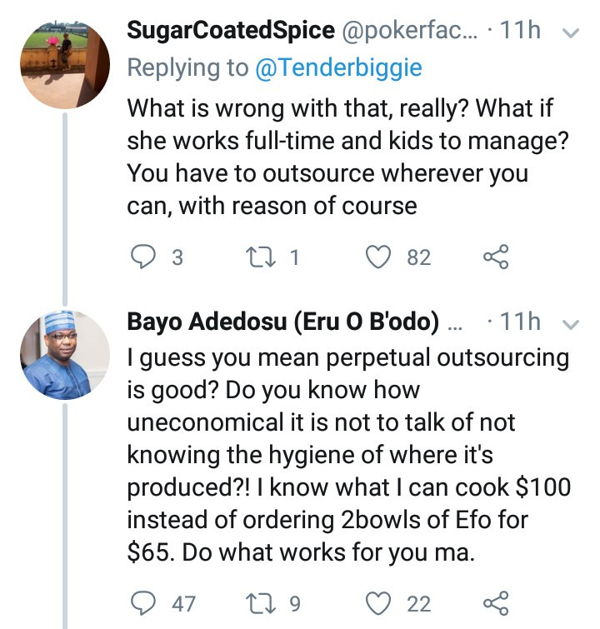Reply to Bayo Adedosu's tweet
The height and width of the screenshot is (629, 600).
coord(143,603)
